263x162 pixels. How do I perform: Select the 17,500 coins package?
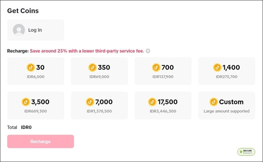tap(163, 106)
